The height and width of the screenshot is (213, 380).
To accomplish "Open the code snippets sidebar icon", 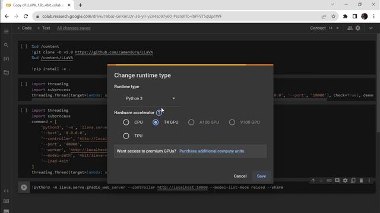I will point(7,191).
